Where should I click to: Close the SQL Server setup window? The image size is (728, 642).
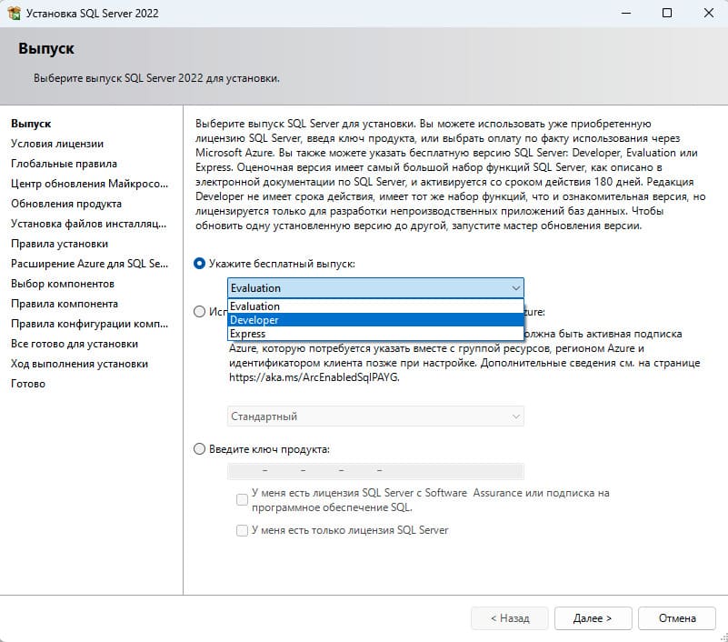(709, 13)
